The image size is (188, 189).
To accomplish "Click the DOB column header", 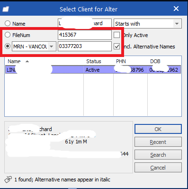I will click(155, 61).
